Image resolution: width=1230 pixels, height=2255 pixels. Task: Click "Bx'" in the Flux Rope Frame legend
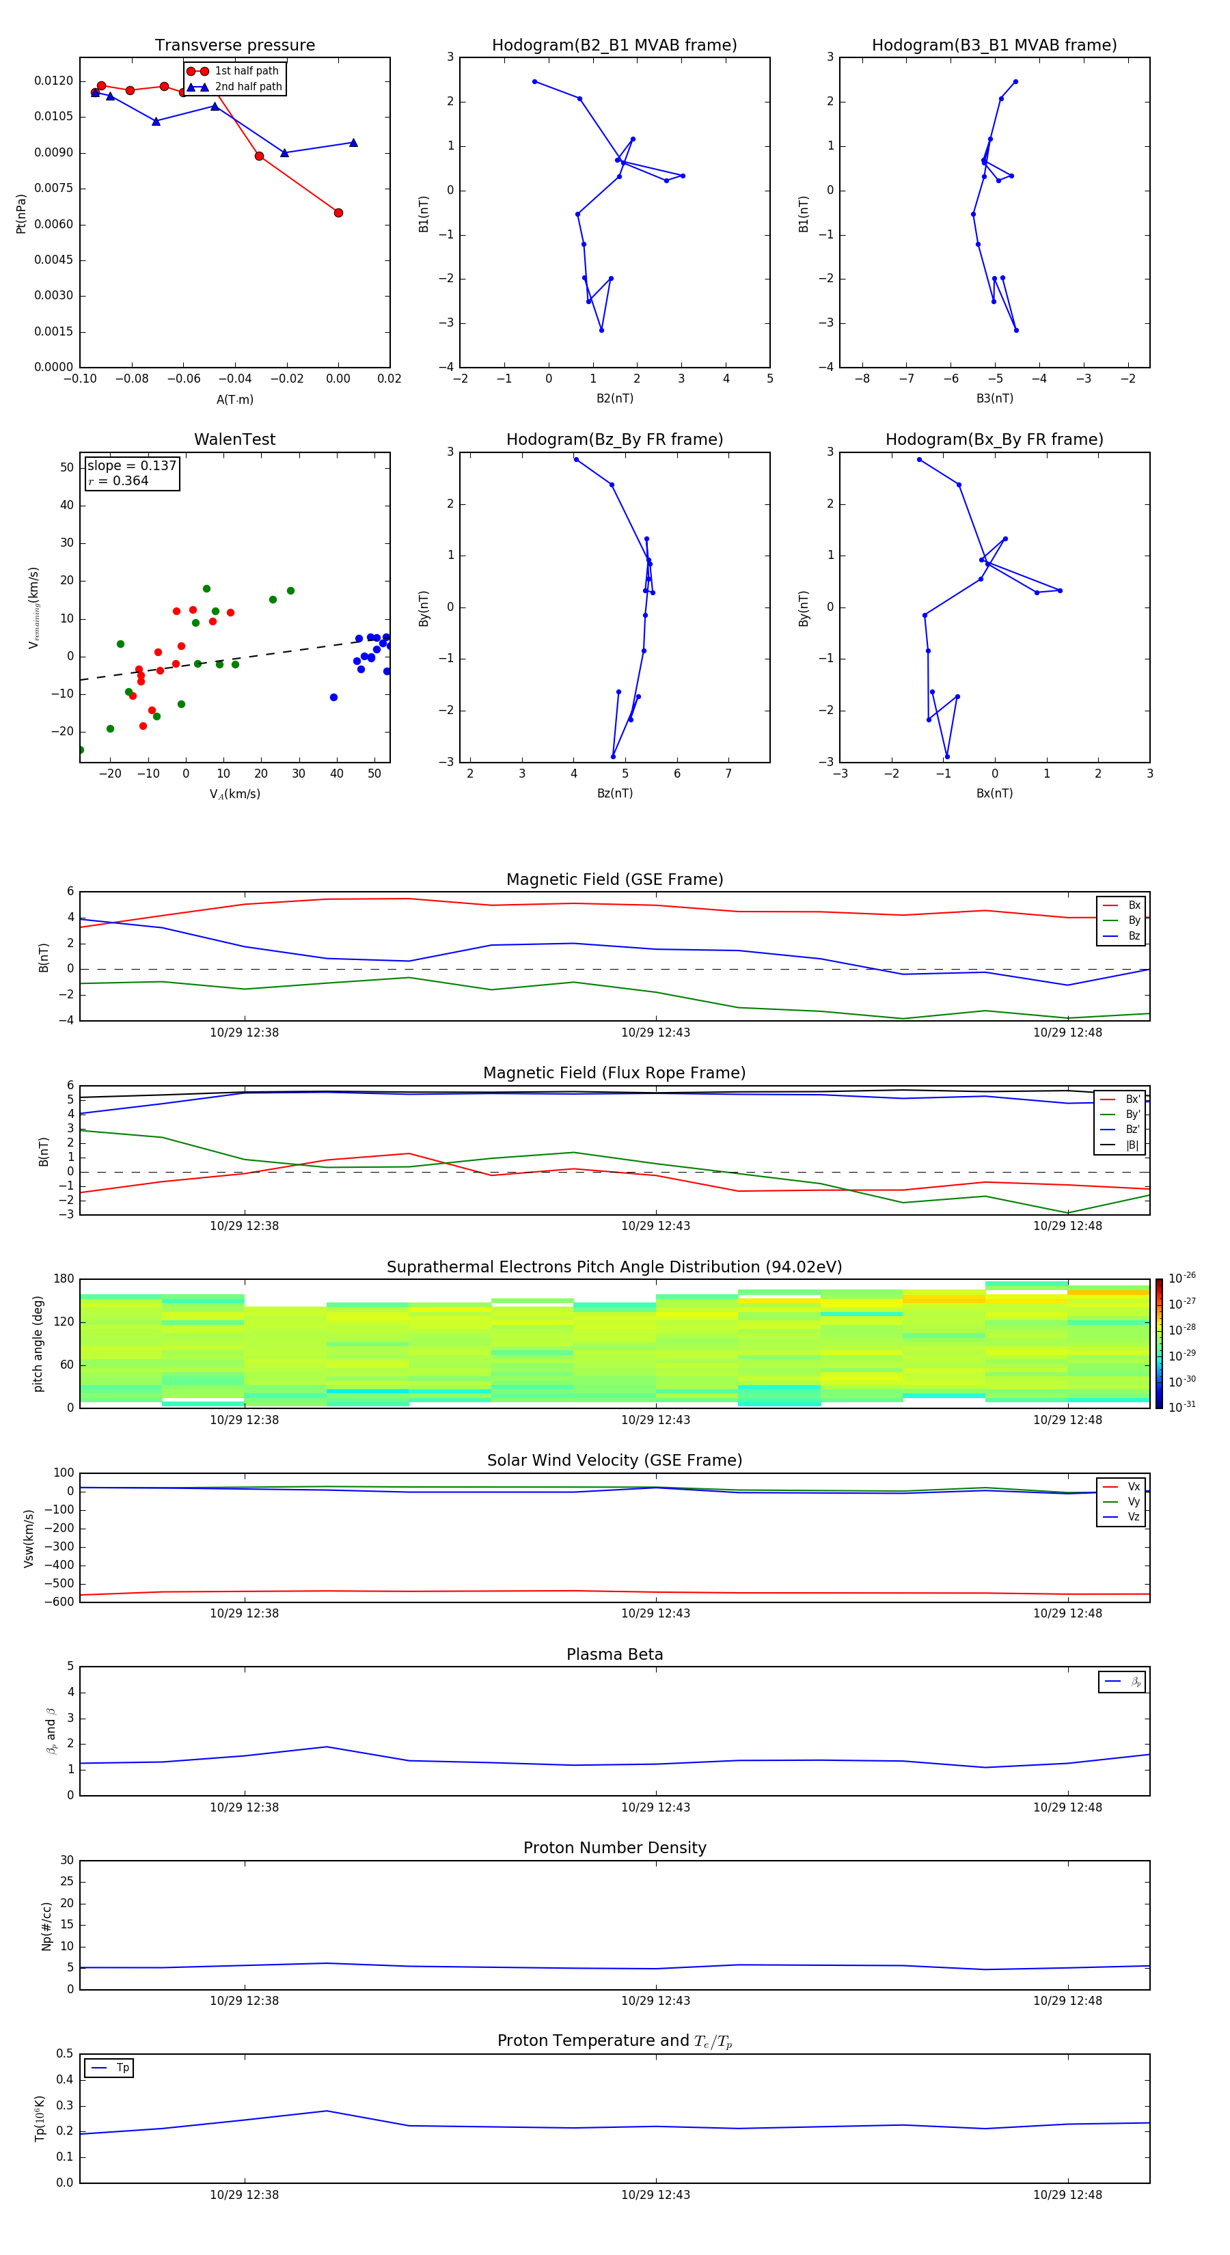(1133, 1099)
